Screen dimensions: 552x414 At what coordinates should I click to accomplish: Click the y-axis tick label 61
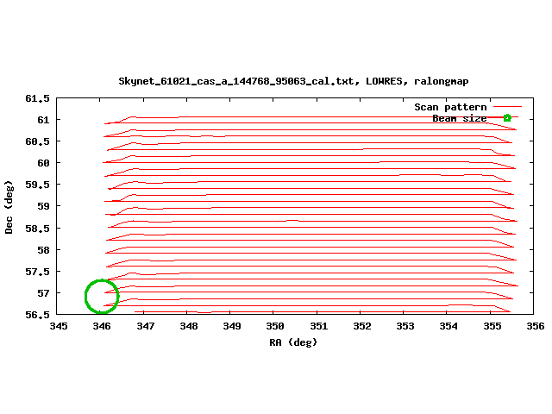click(x=44, y=120)
